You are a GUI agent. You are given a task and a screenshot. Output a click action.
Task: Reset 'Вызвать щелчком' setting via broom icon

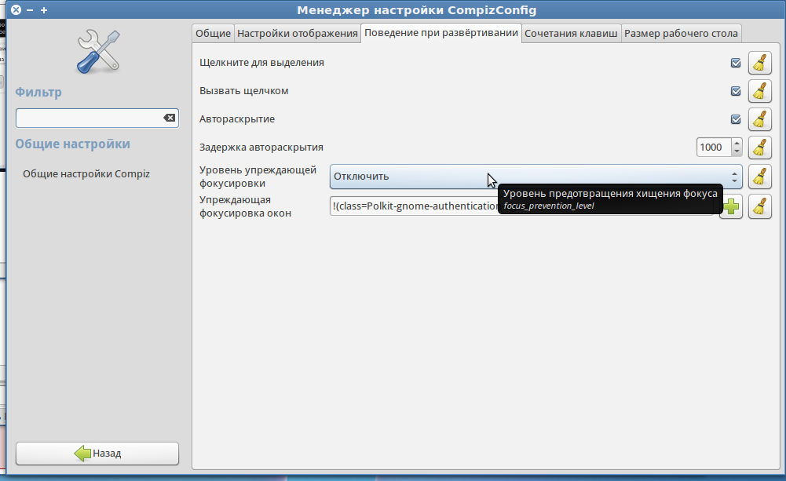[759, 91]
